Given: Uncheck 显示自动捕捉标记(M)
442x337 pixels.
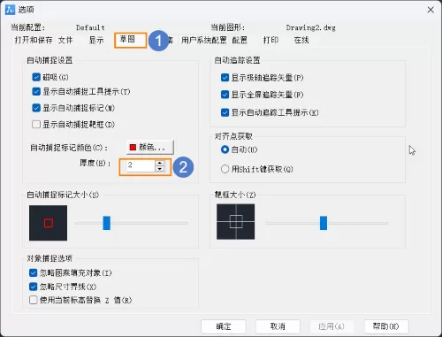Looking at the screenshot, I should pyautogui.click(x=36, y=108).
